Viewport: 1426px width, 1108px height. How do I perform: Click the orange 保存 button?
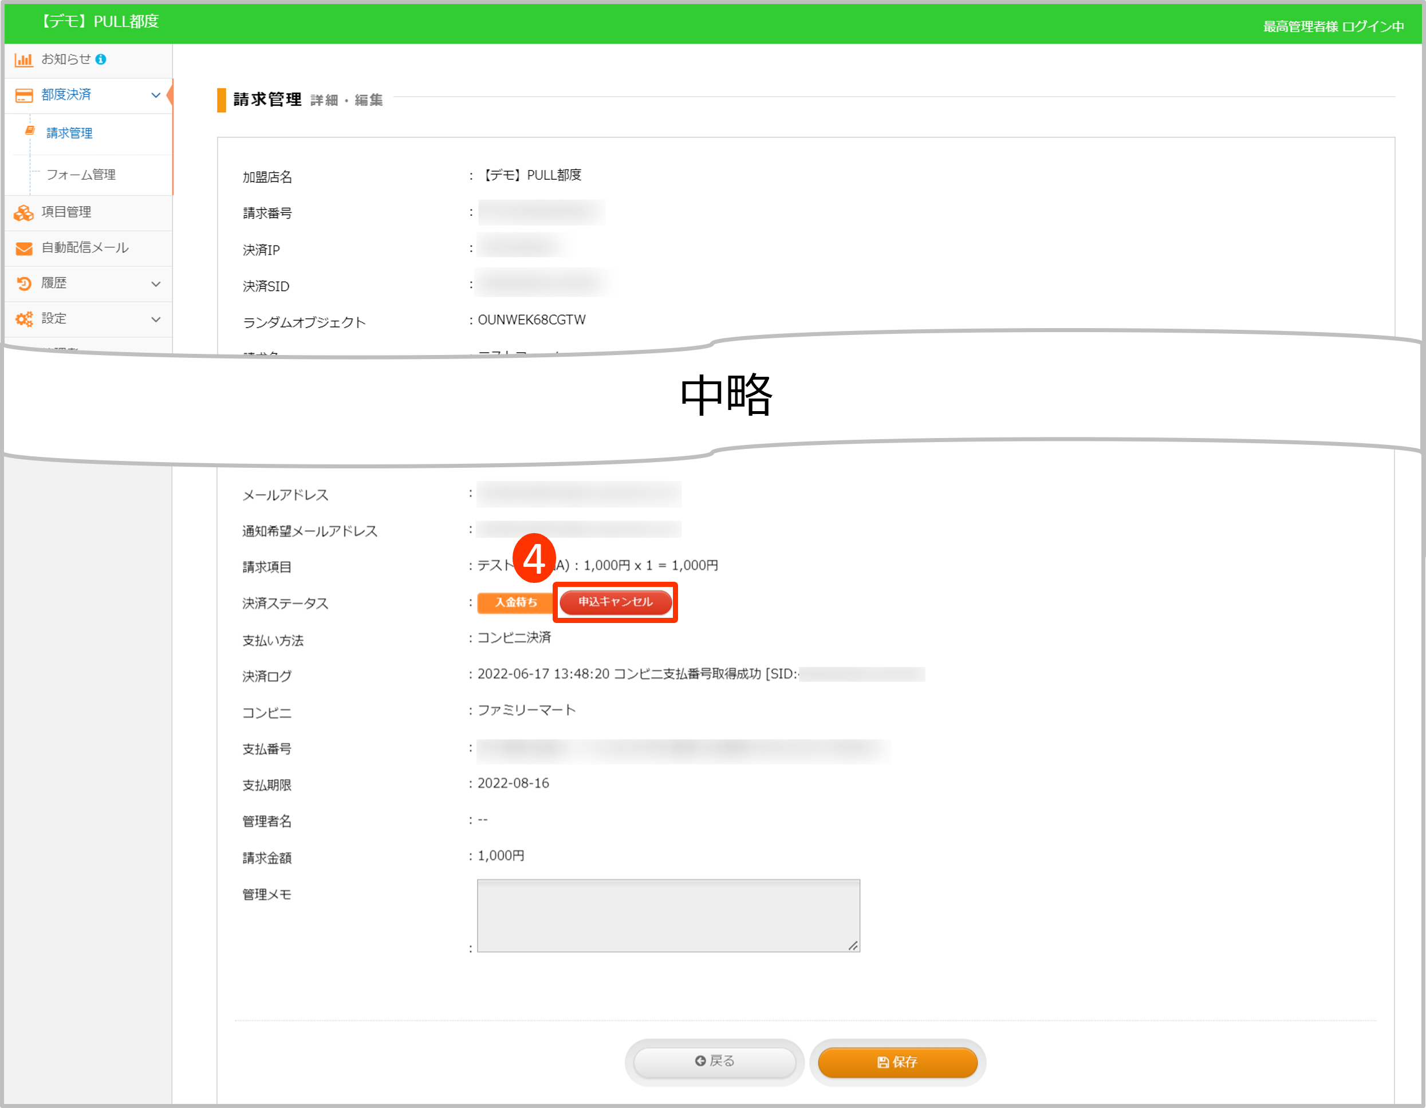tap(897, 1062)
